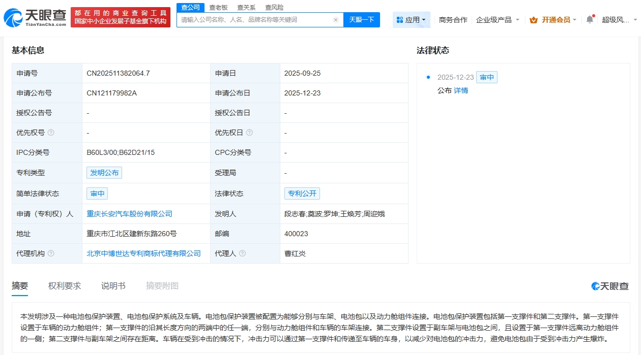641x355 pixels.
Task: Expand the 应用 dropdown menu
Action: 412,20
